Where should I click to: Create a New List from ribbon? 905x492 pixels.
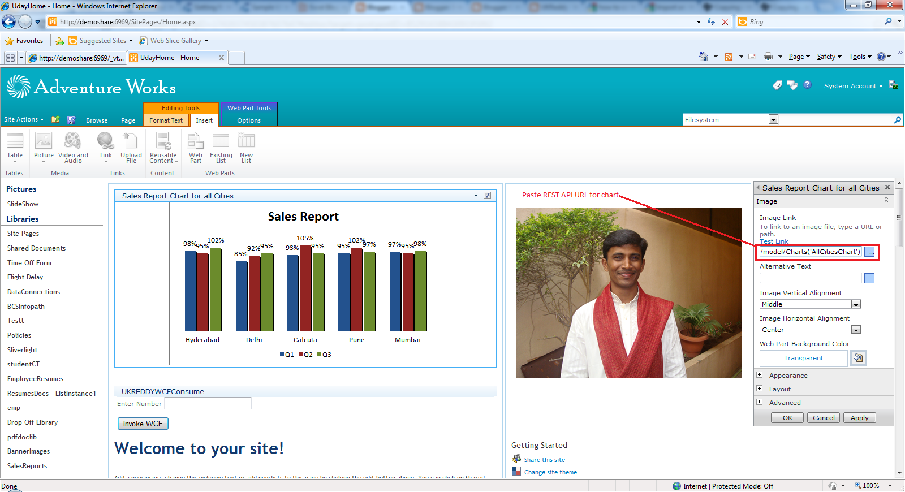click(246, 148)
